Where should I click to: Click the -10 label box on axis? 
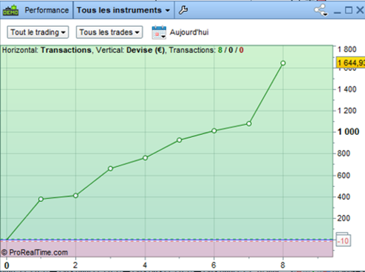click(x=343, y=240)
